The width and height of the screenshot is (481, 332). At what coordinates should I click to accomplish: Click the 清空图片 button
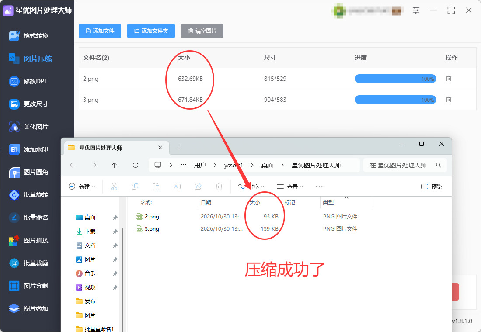click(202, 31)
